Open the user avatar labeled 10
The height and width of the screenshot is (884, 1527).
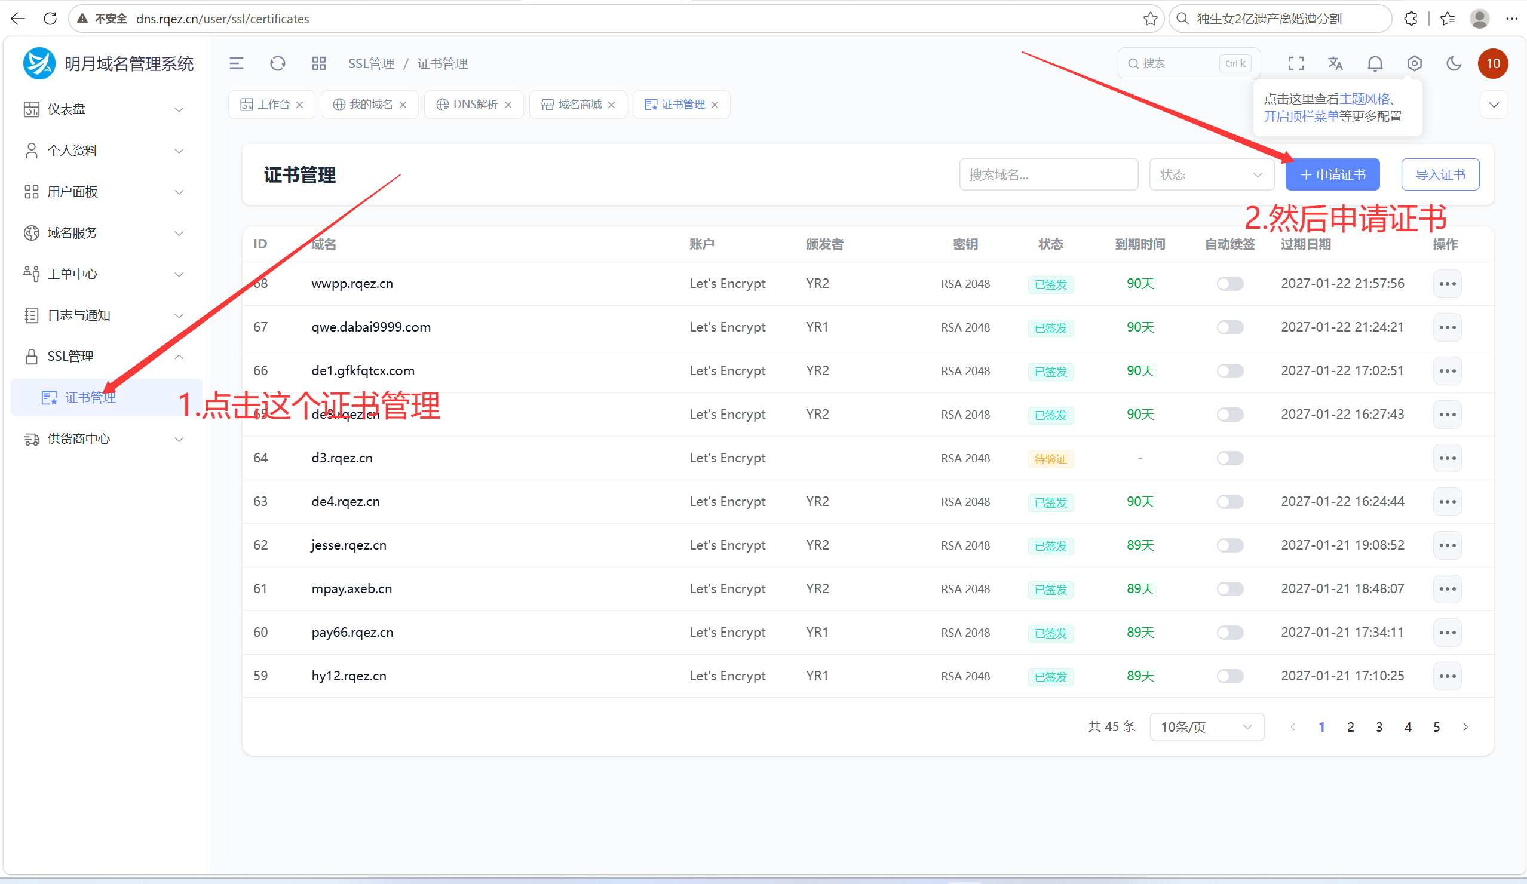(1493, 64)
